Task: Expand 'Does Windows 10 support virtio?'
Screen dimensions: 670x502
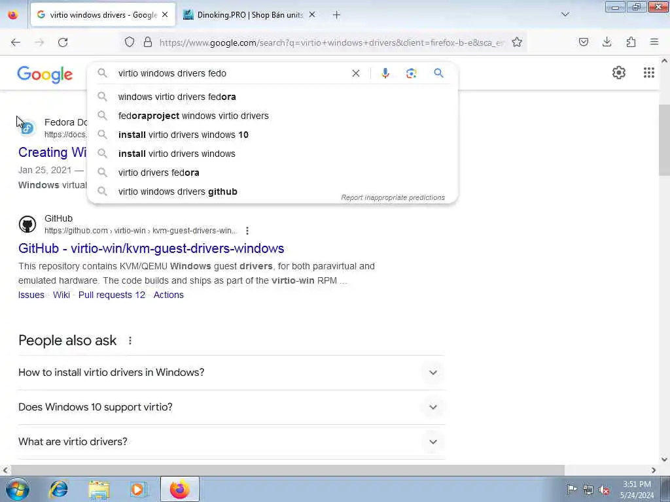Action: click(x=231, y=407)
